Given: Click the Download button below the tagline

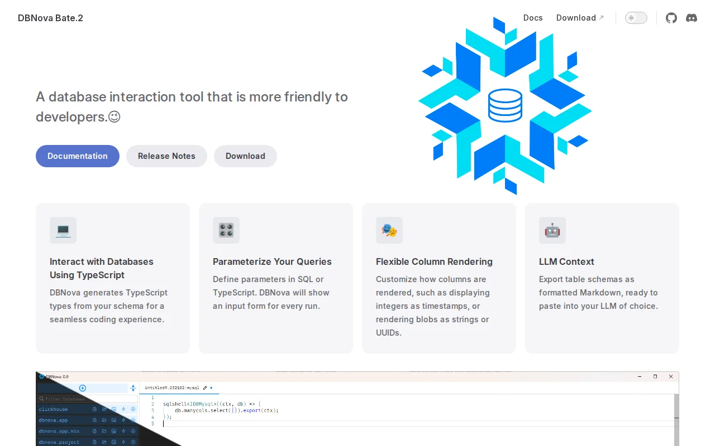Looking at the screenshot, I should (x=245, y=156).
